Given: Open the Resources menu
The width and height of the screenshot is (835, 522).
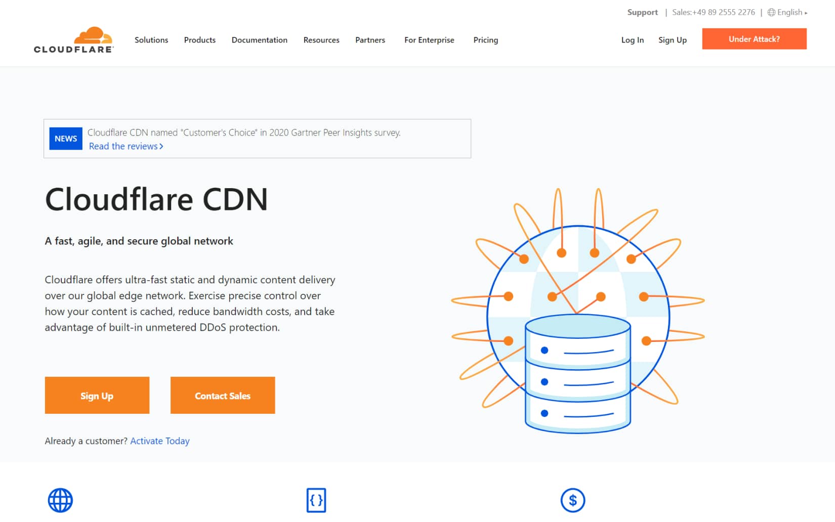Looking at the screenshot, I should pos(321,40).
